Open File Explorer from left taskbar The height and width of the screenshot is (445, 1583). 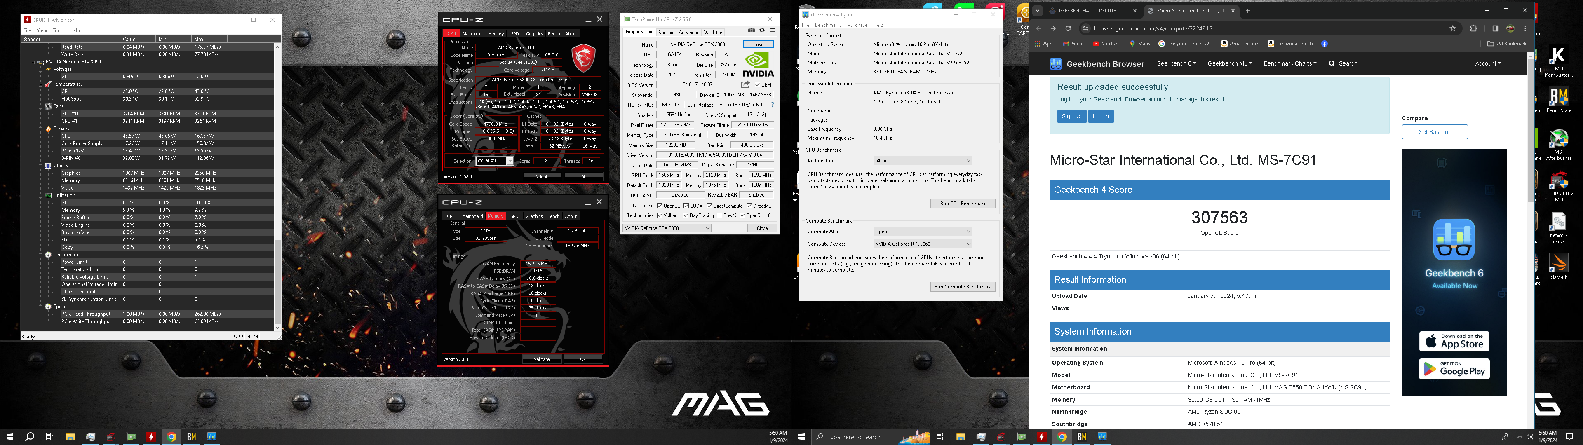[70, 437]
